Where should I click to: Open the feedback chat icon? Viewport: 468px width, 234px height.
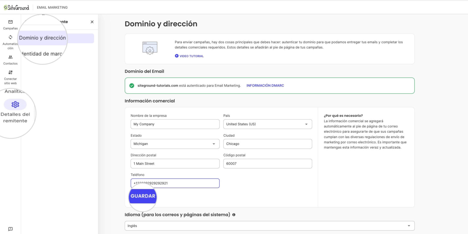click(x=11, y=229)
